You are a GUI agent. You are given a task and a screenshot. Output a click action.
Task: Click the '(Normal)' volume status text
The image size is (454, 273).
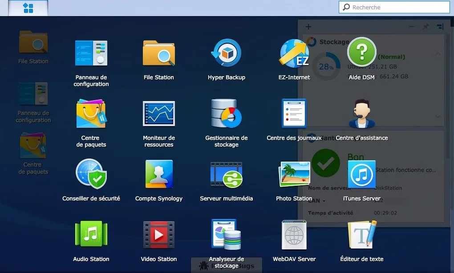point(391,57)
